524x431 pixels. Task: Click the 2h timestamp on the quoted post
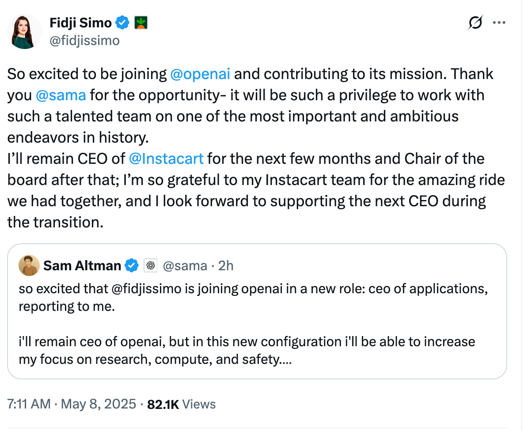[x=226, y=265]
